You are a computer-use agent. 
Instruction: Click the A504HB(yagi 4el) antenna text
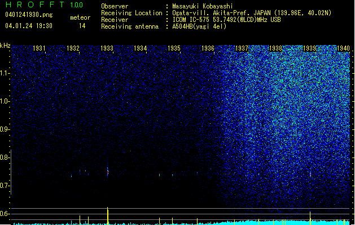(x=199, y=26)
